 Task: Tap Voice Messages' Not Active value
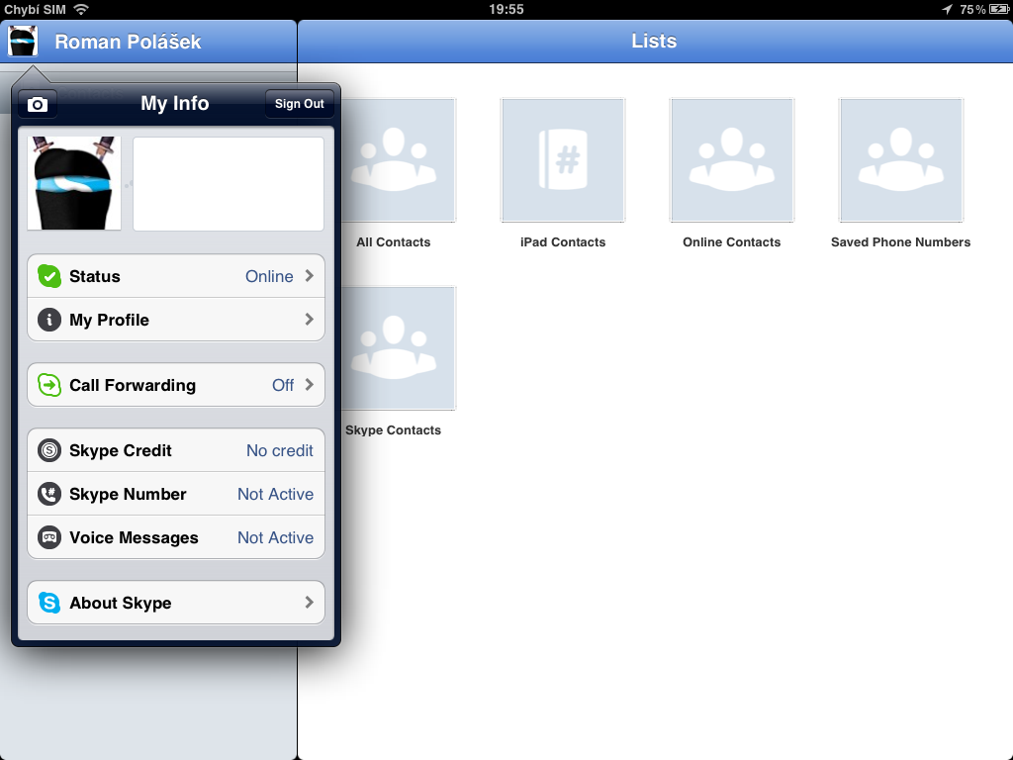276,537
